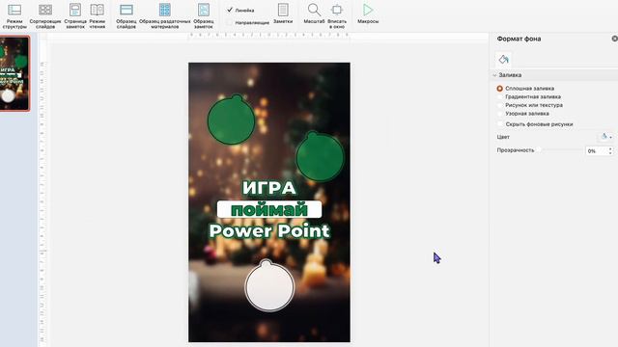
Task: Collapse the Заливка section
Action: (x=494, y=75)
